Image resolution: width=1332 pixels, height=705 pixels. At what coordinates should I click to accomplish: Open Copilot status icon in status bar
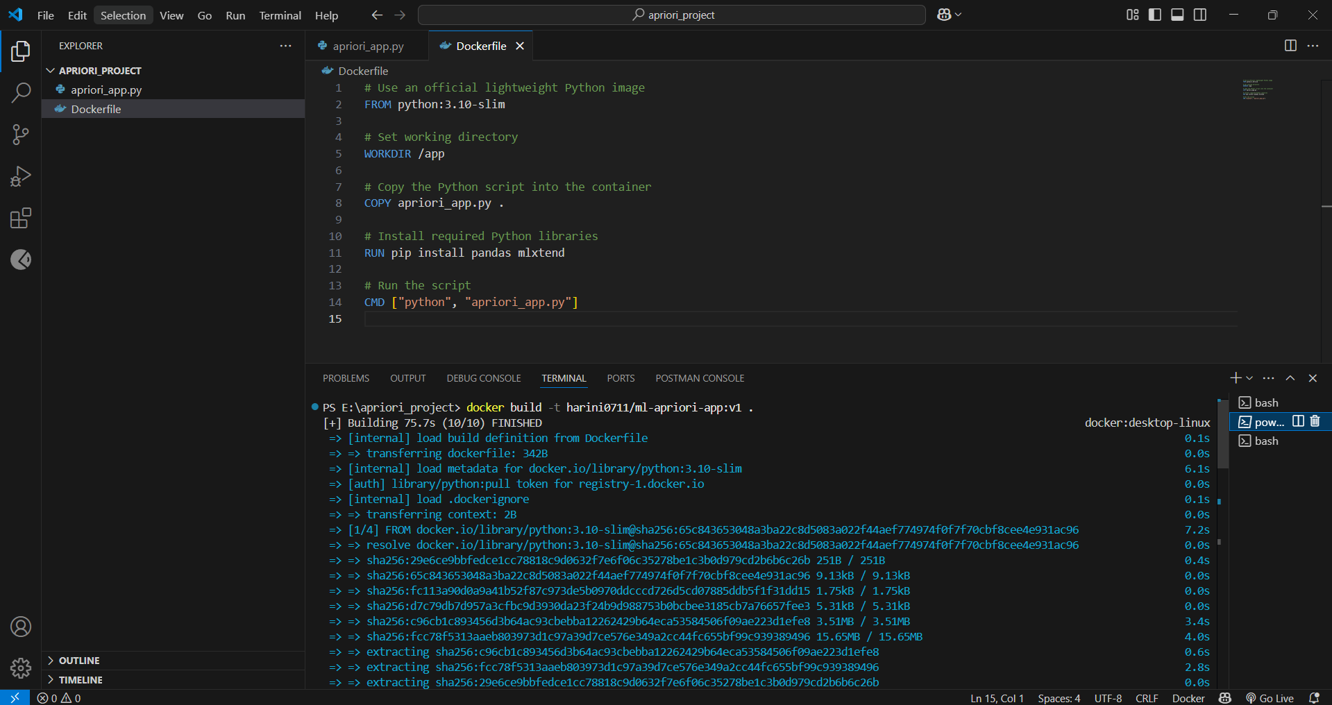coord(1225,698)
